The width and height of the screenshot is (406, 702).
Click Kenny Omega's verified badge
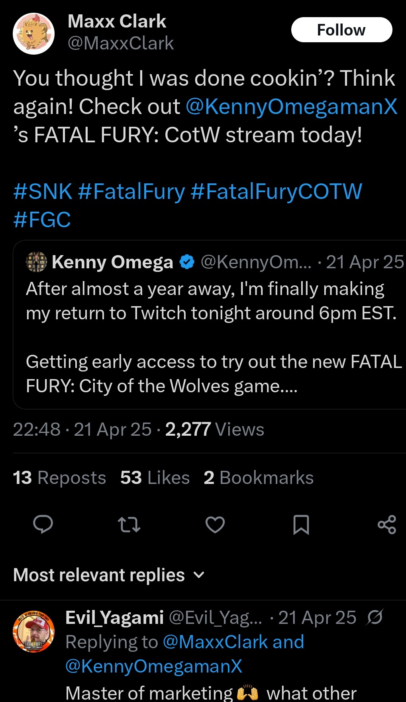187,262
